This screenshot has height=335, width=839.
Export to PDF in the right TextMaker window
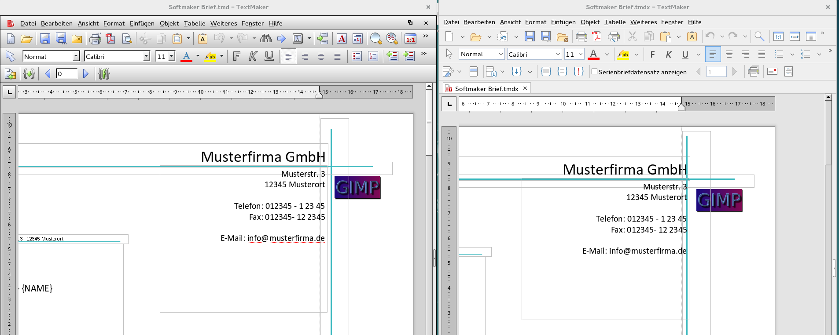tap(597, 36)
